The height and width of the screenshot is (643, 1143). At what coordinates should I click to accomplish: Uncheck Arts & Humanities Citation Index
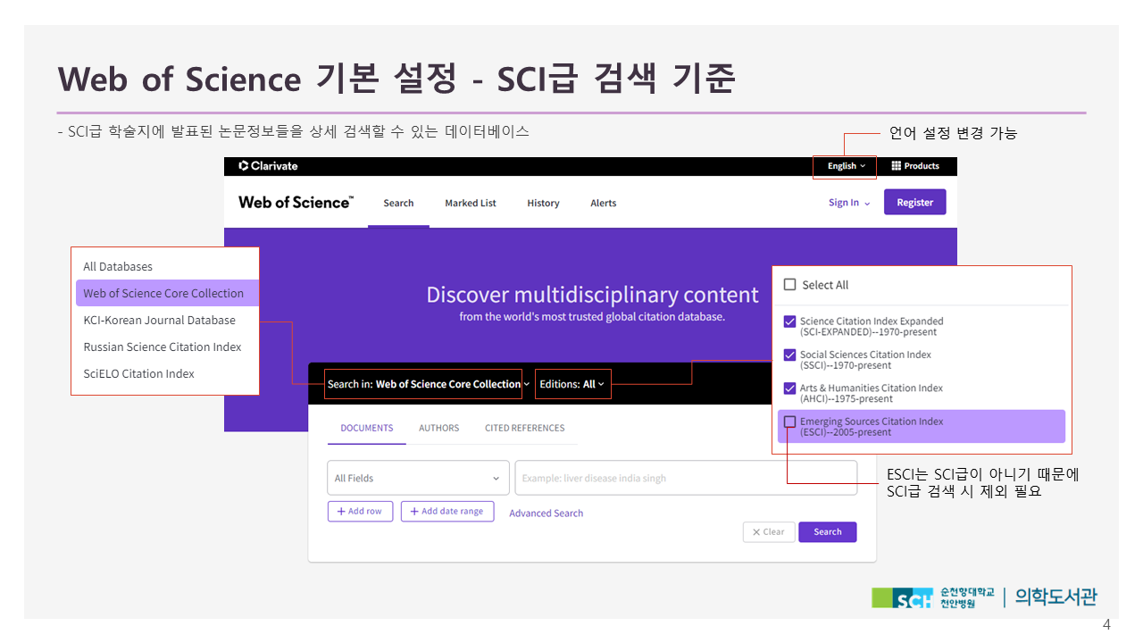pyautogui.click(x=790, y=388)
